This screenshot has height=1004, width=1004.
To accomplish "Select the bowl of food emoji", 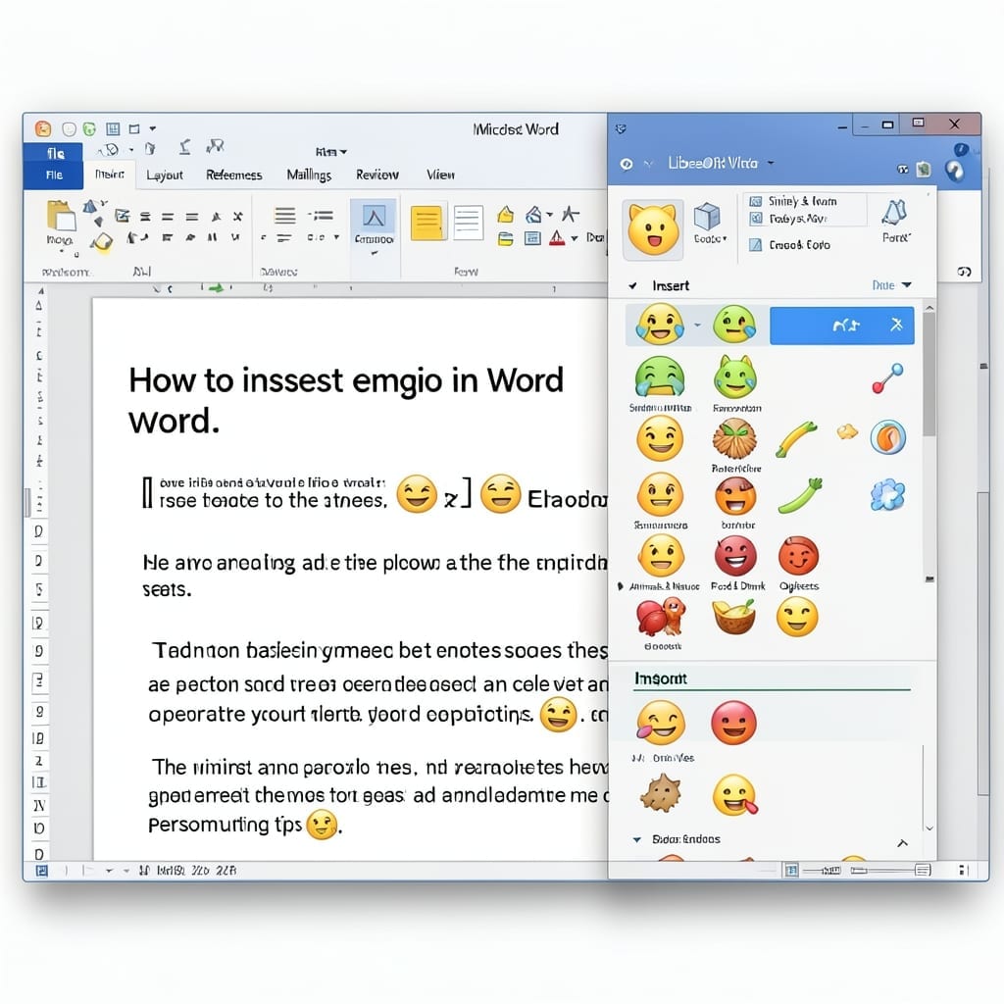I will tap(734, 617).
